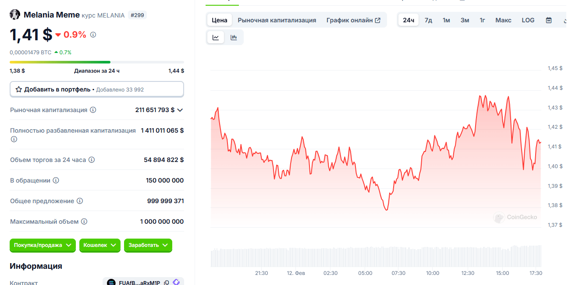Open info icon under Полностью разбавленная капитализация
Image resolution: width=572 pixels, height=285 pixels.
(14, 139)
